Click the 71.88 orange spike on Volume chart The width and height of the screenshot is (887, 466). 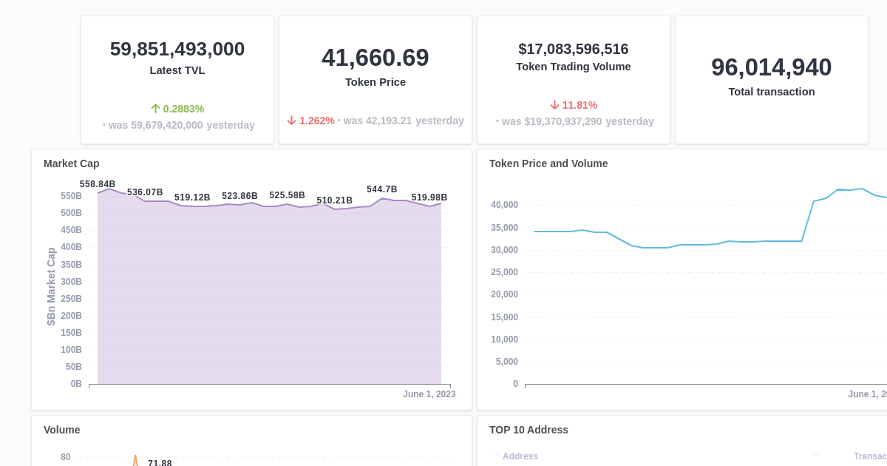136,459
